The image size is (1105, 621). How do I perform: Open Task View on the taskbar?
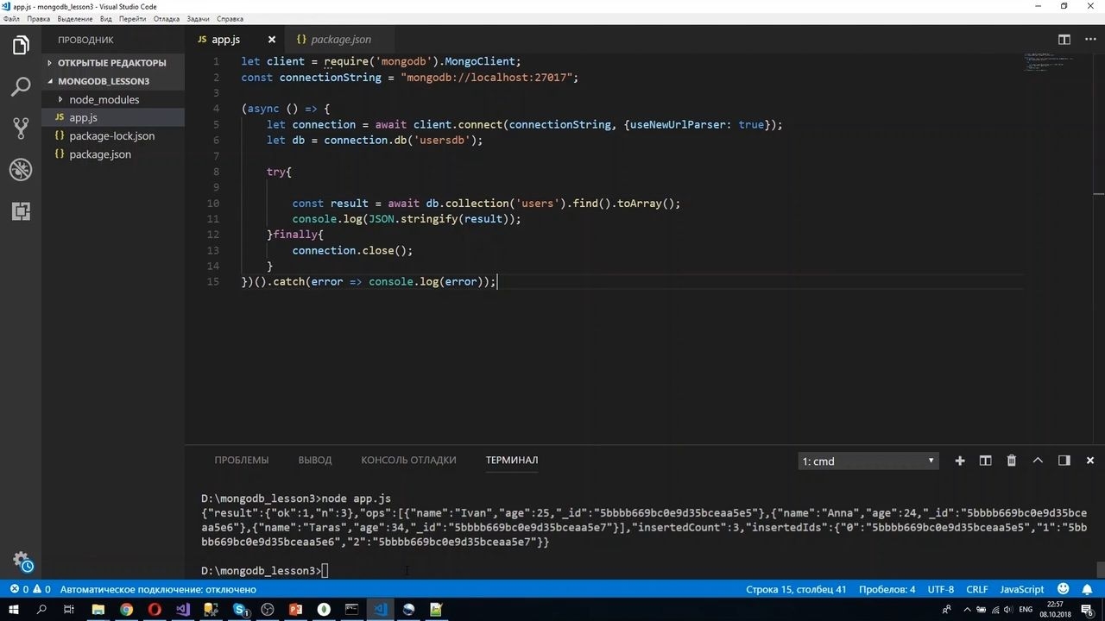pos(70,610)
